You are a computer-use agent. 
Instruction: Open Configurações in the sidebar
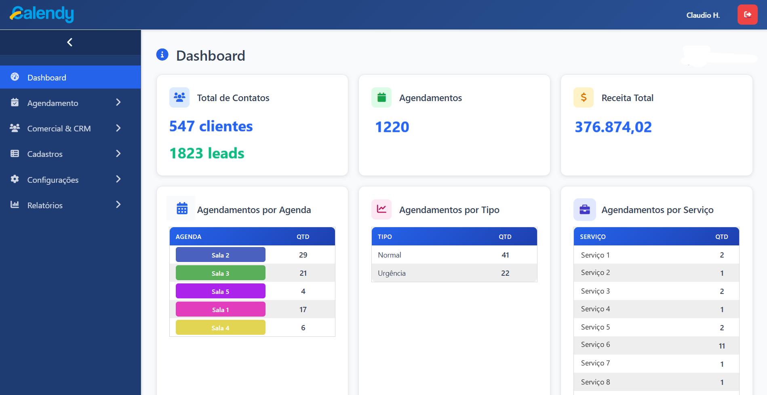pyautogui.click(x=53, y=180)
